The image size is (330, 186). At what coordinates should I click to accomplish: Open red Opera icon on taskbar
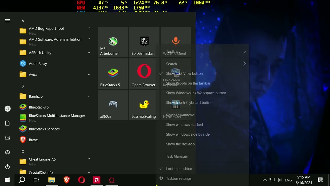(x=81, y=180)
